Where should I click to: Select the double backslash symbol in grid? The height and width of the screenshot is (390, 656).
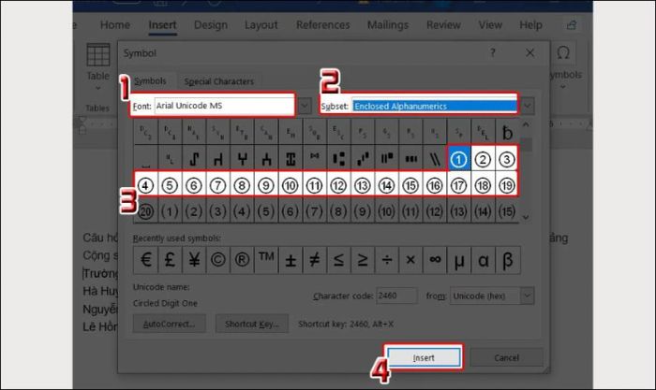click(x=435, y=159)
